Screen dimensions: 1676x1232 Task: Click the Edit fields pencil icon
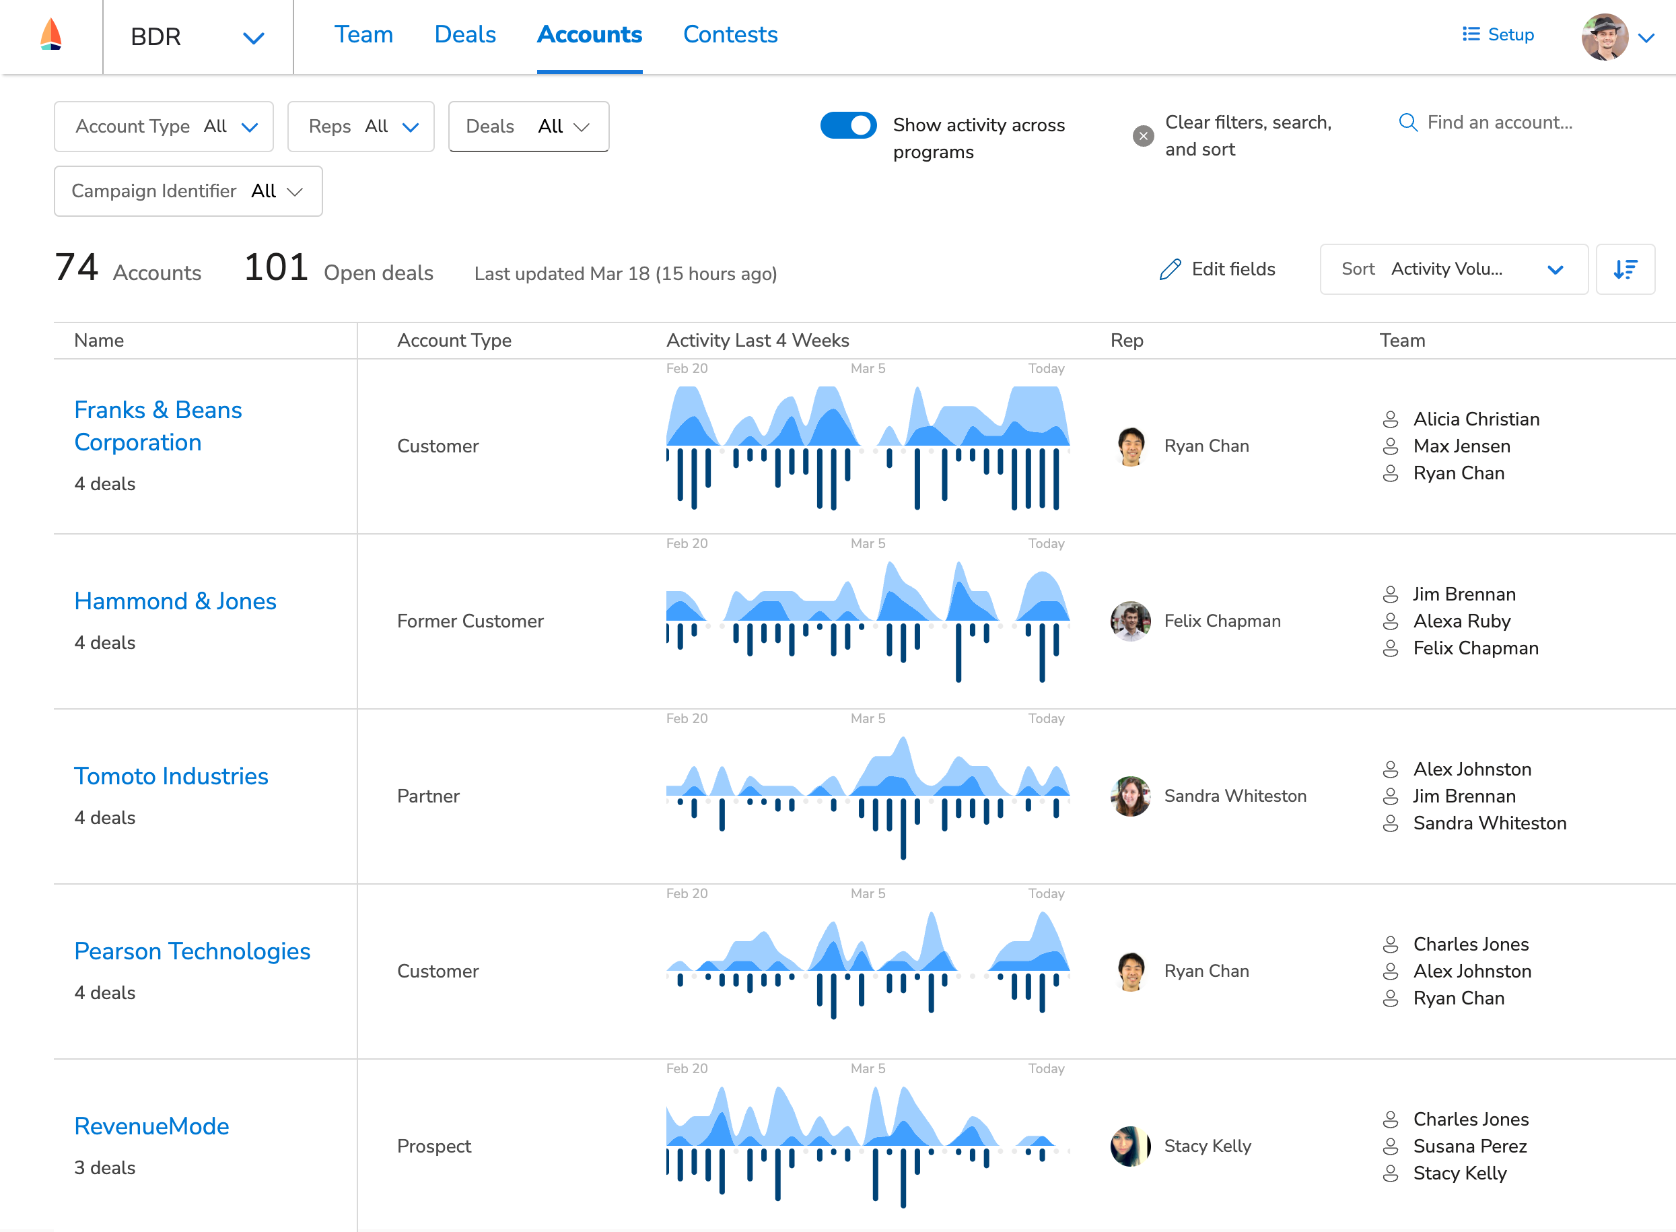point(1170,269)
